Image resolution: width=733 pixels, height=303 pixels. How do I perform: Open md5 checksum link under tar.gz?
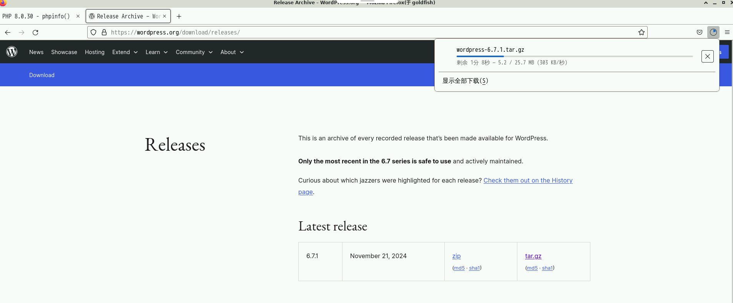point(532,268)
